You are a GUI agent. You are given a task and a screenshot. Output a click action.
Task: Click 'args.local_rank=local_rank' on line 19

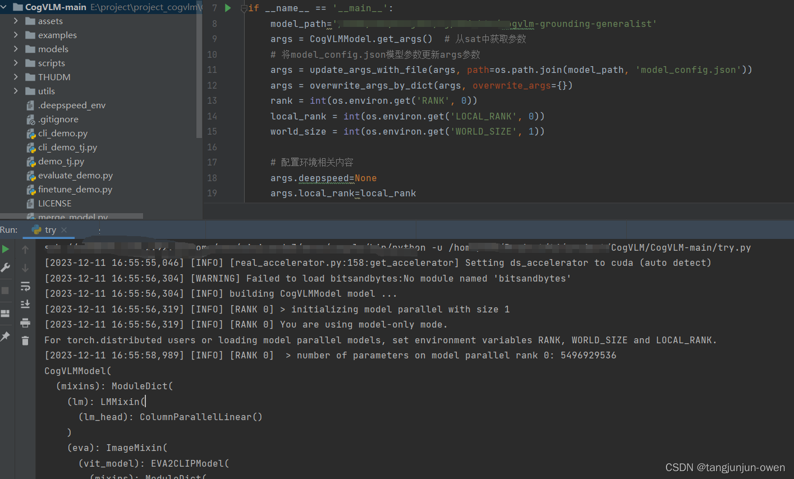[x=343, y=194]
